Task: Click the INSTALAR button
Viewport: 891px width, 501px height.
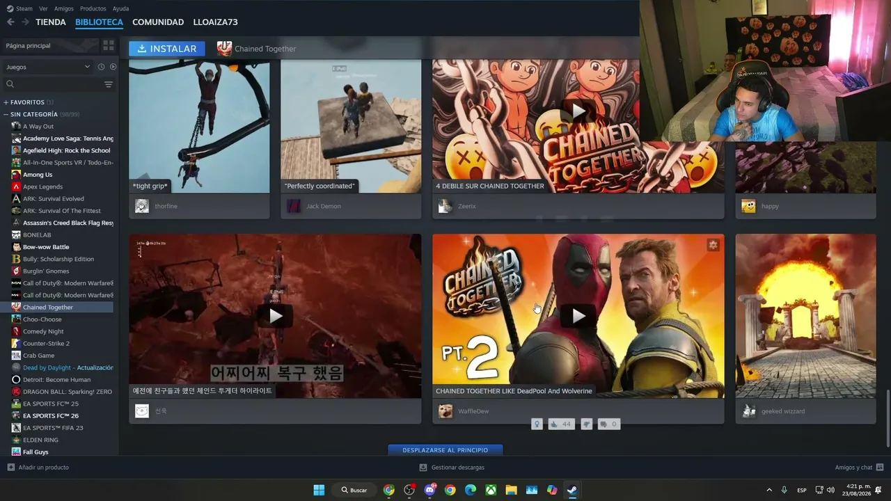Action: [x=167, y=49]
